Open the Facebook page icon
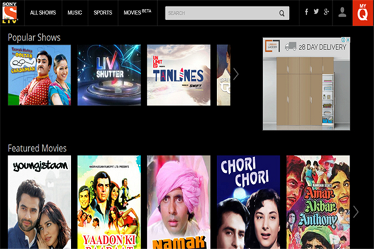 (x=306, y=12)
